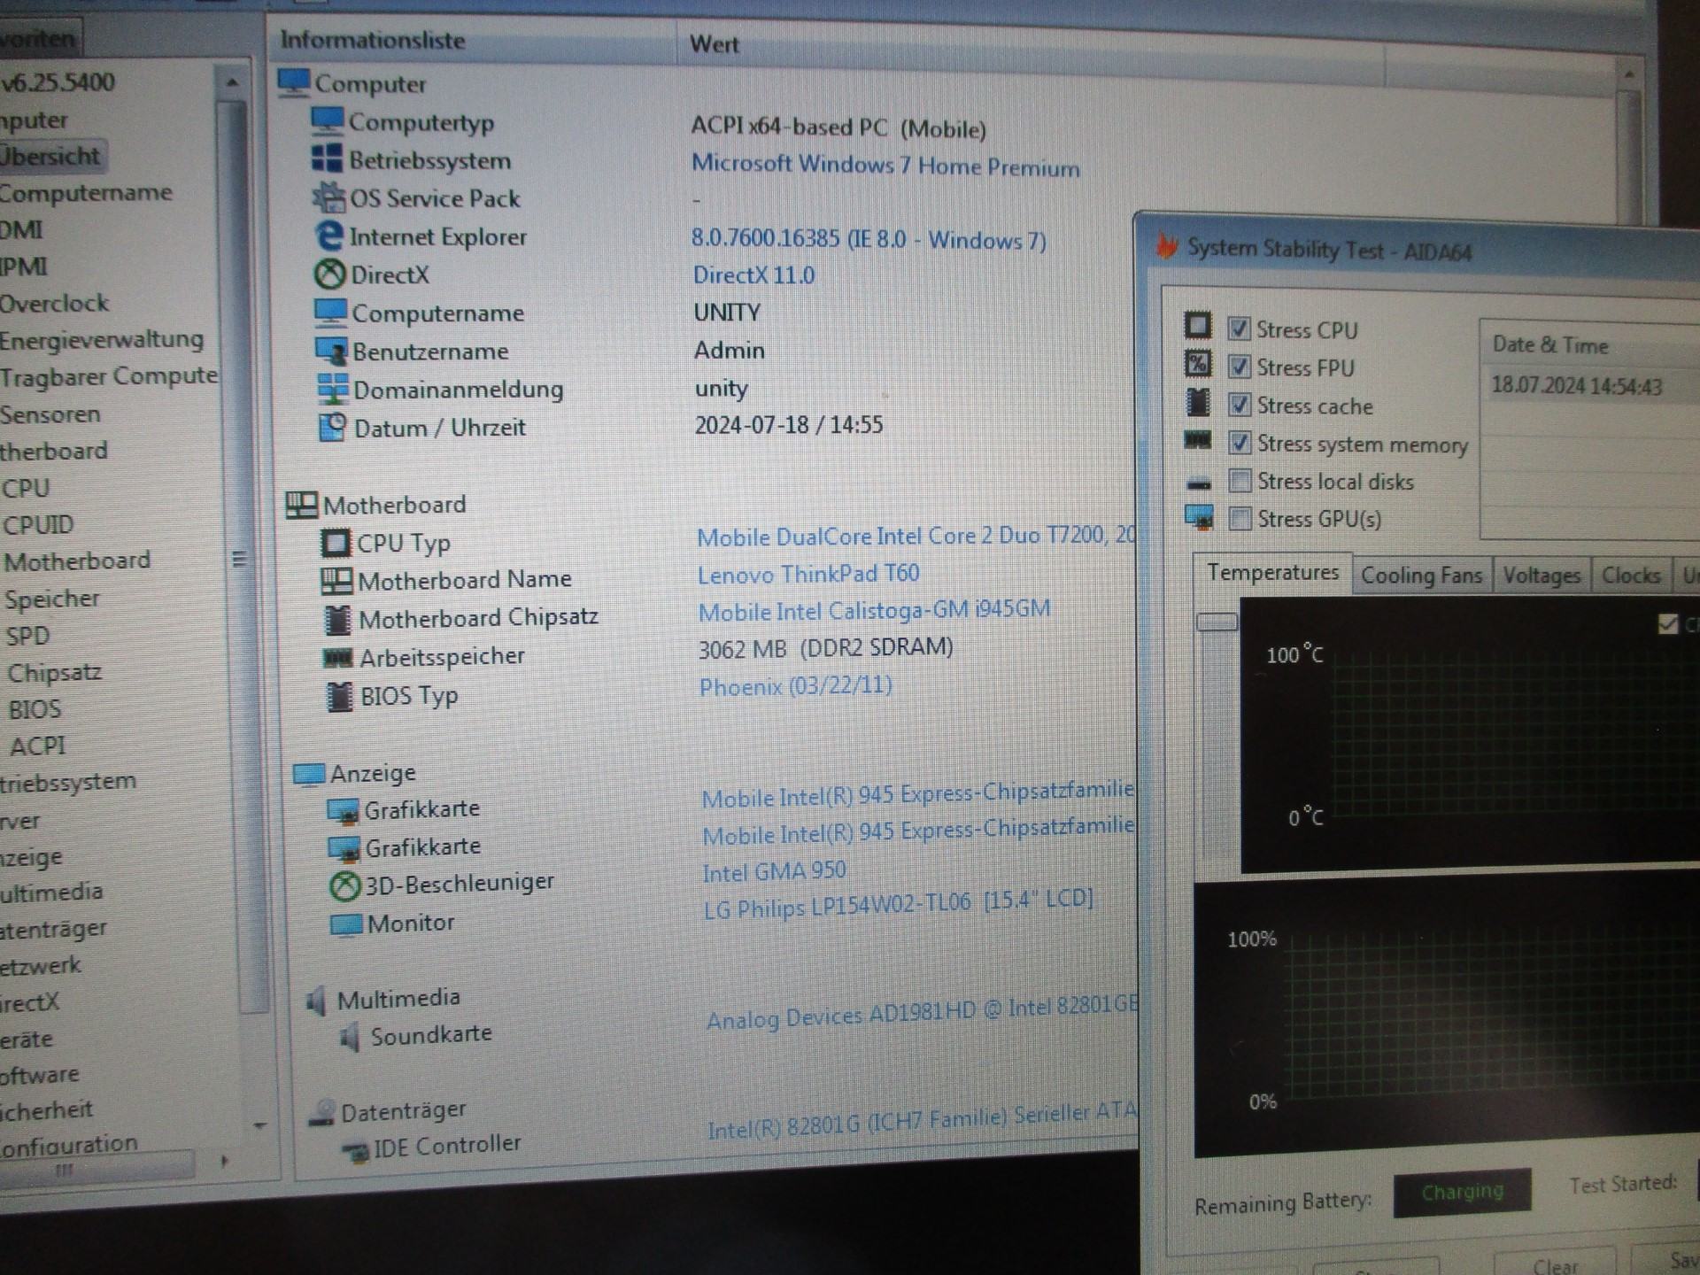The image size is (1700, 1275).
Task: Select CPUID in the sidebar tree
Action: [x=38, y=525]
